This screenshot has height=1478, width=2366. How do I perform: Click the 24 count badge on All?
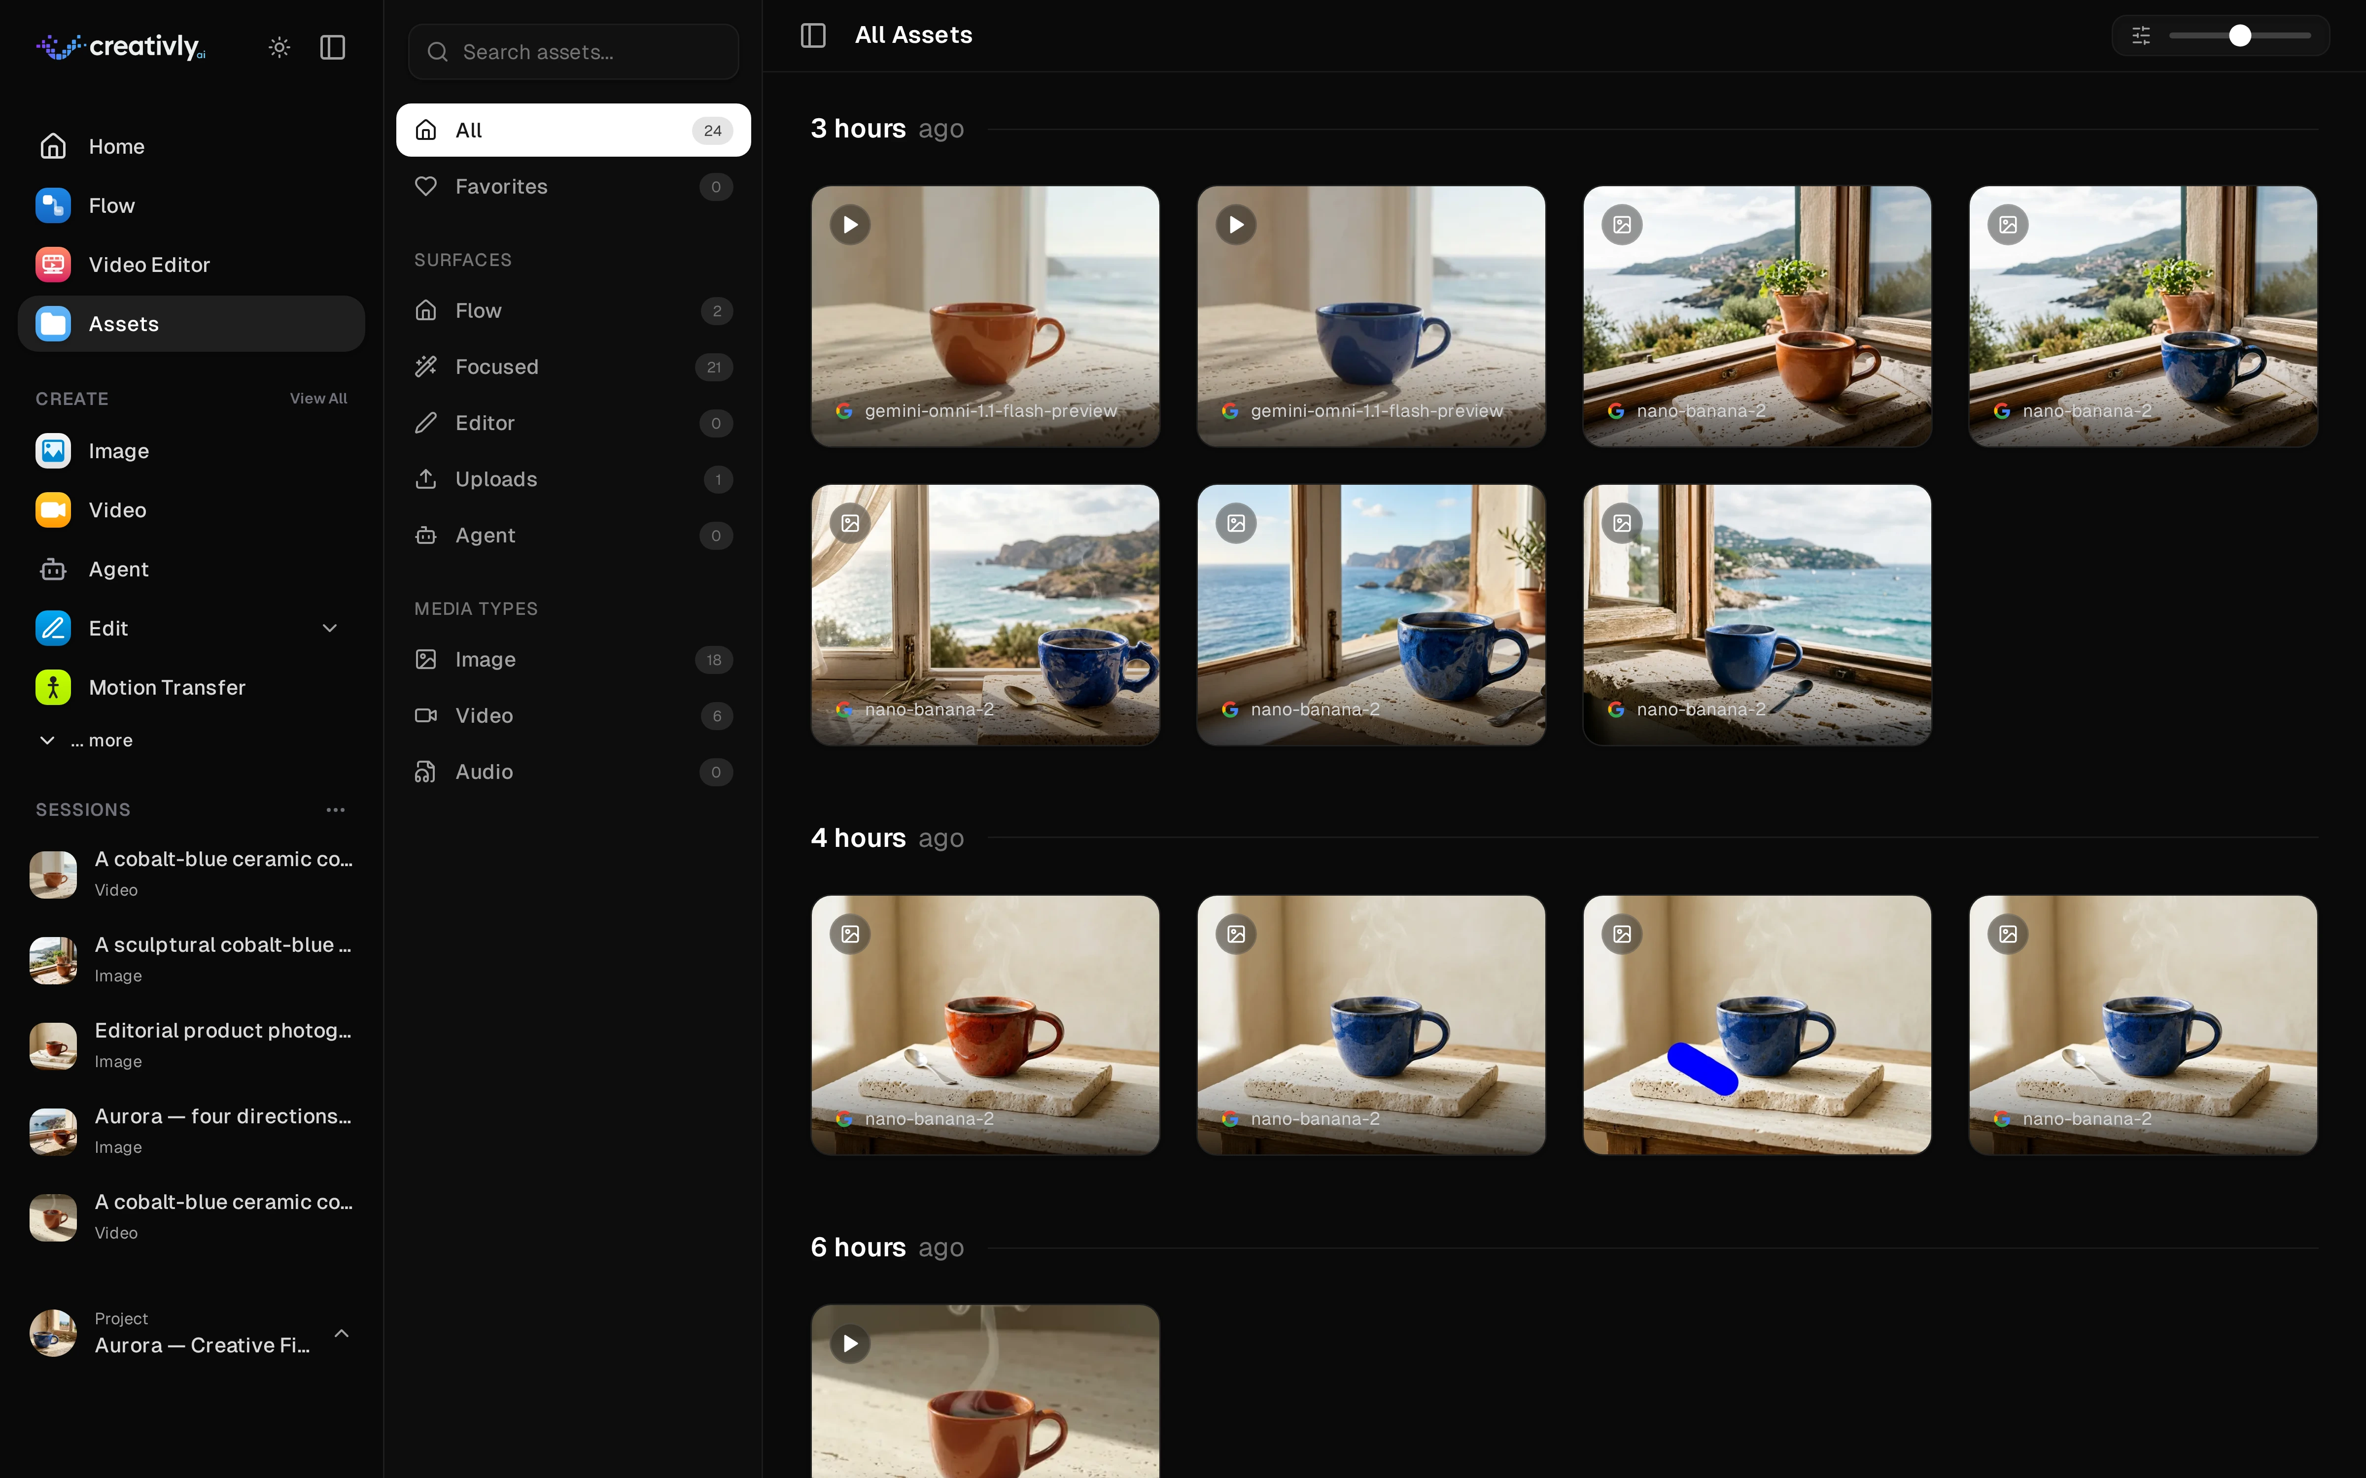click(x=713, y=131)
